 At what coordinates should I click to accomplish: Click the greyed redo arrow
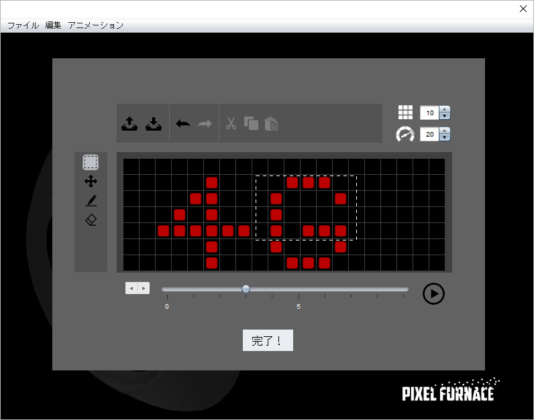(205, 124)
